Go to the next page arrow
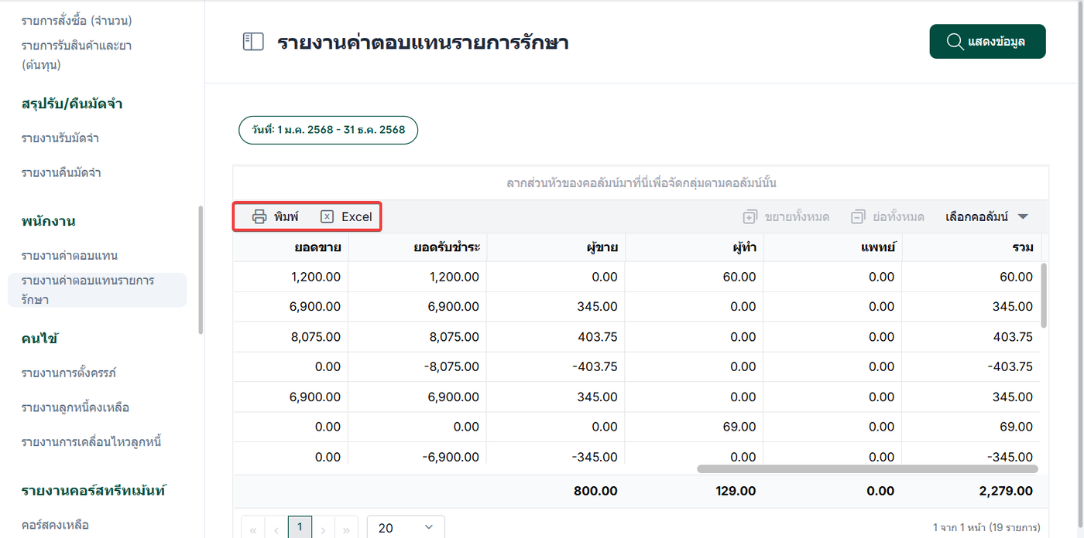This screenshot has width=1084, height=538. (323, 529)
